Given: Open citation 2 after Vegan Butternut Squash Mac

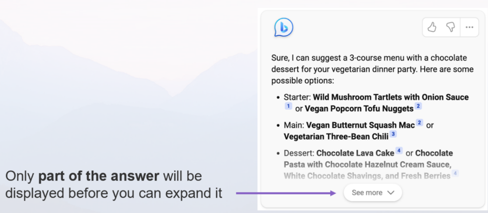Looking at the screenshot, I should 419,122.
